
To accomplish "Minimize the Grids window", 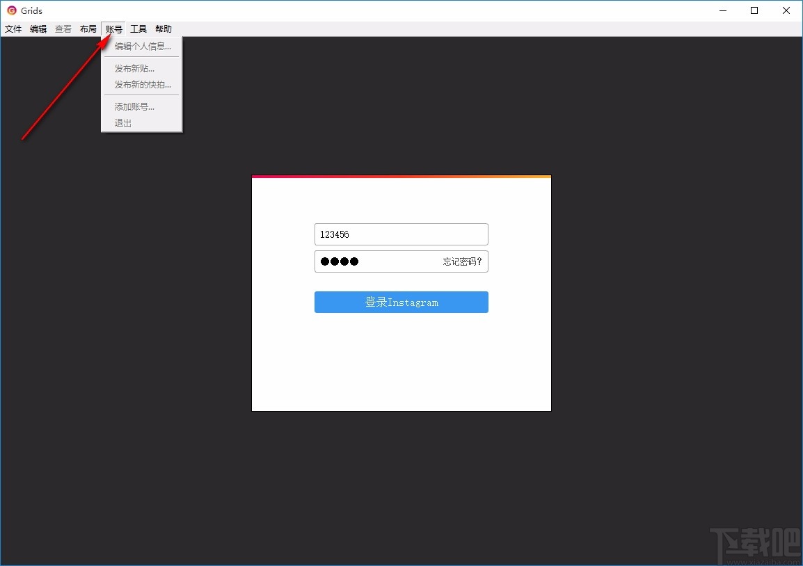I will pos(723,10).
